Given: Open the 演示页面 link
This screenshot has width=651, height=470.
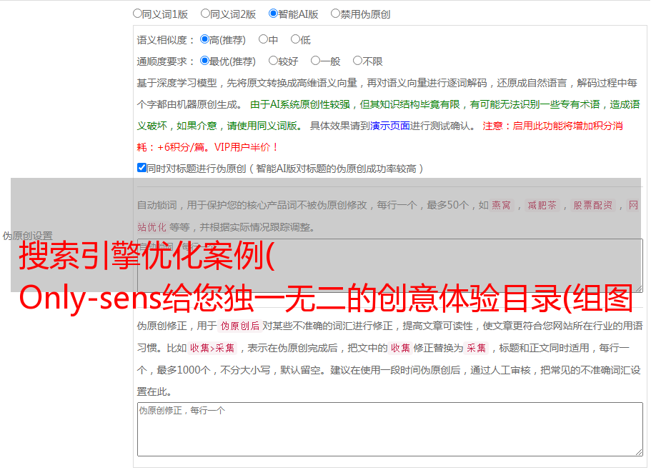Looking at the screenshot, I should [x=390, y=126].
